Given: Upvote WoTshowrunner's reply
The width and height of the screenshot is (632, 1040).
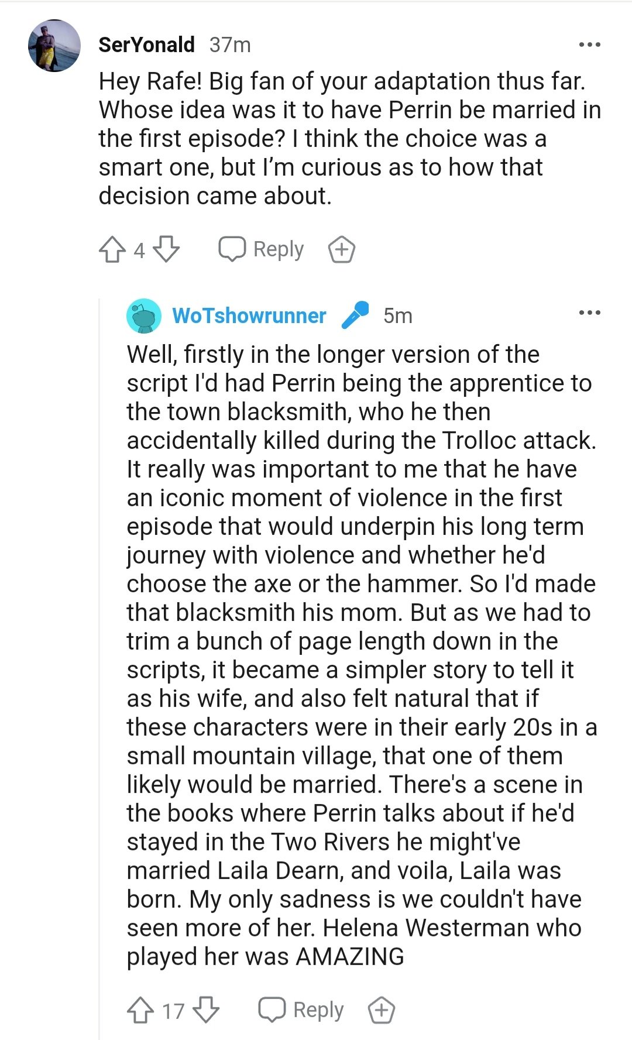Looking at the screenshot, I should (140, 1010).
